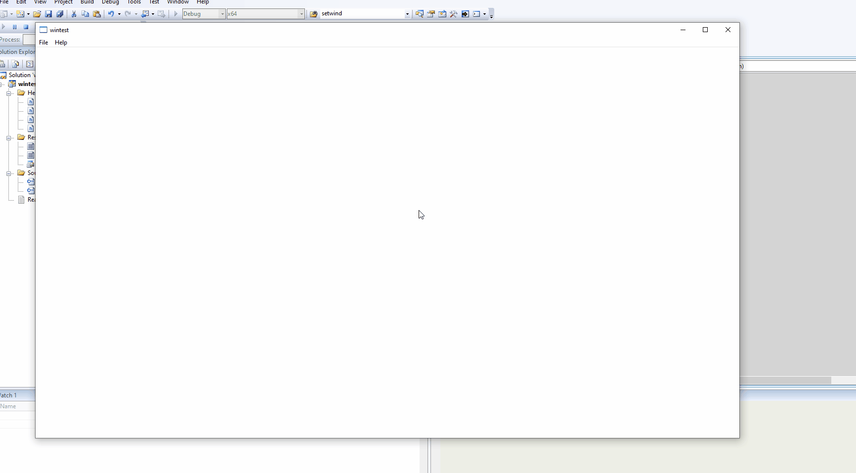Image resolution: width=856 pixels, height=473 pixels.
Task: Minimize the wintest window
Action: coord(683,30)
